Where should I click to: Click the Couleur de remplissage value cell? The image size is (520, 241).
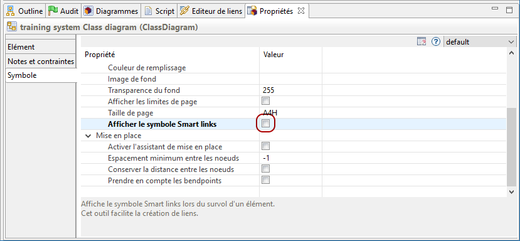[290, 68]
